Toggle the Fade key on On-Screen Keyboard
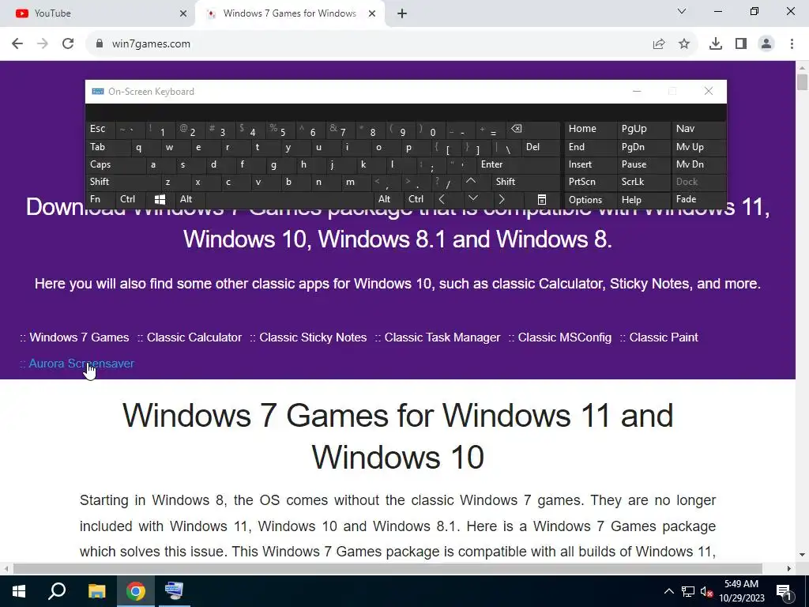This screenshot has width=809, height=607. coord(698,199)
